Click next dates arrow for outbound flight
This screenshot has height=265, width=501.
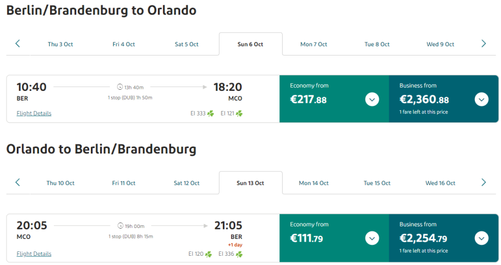[x=484, y=44]
